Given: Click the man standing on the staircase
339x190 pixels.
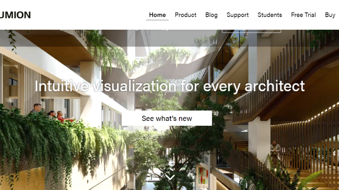Looking at the screenshot, I should click(x=275, y=152).
